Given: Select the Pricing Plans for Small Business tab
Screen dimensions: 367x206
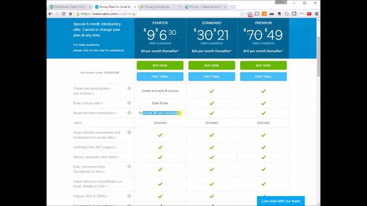Looking at the screenshot, I should [115, 7].
